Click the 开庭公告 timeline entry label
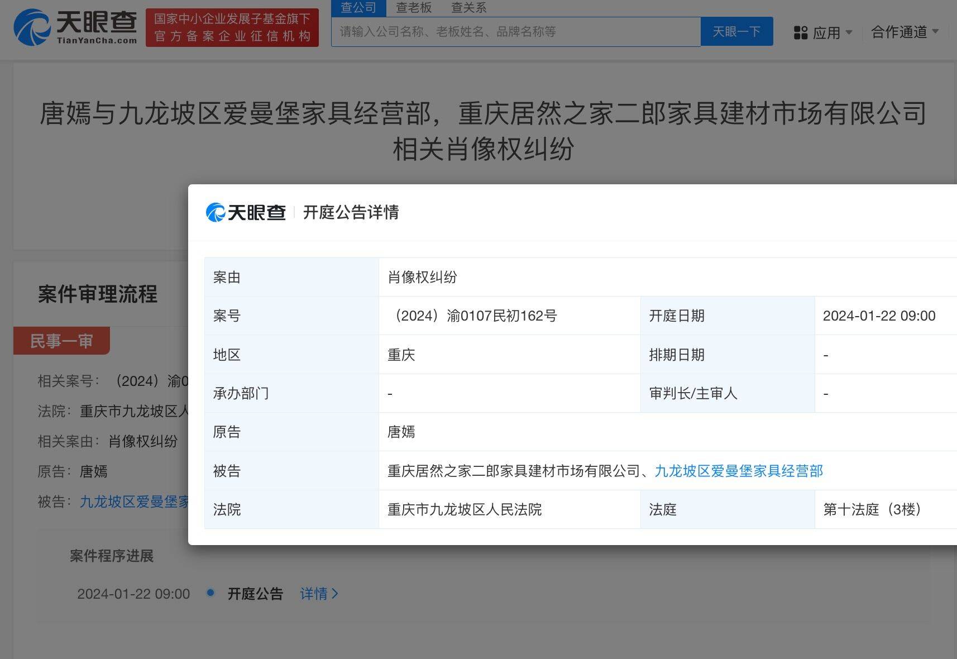957x659 pixels. [255, 594]
